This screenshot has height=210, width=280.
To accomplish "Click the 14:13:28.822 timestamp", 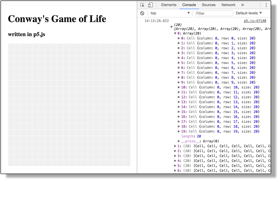I will [x=157, y=21].
